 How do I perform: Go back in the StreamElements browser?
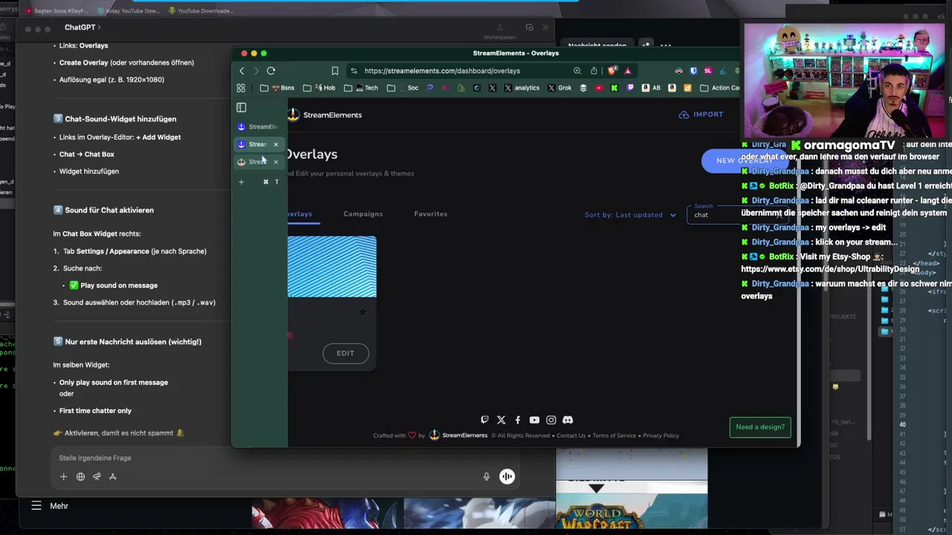pos(242,71)
